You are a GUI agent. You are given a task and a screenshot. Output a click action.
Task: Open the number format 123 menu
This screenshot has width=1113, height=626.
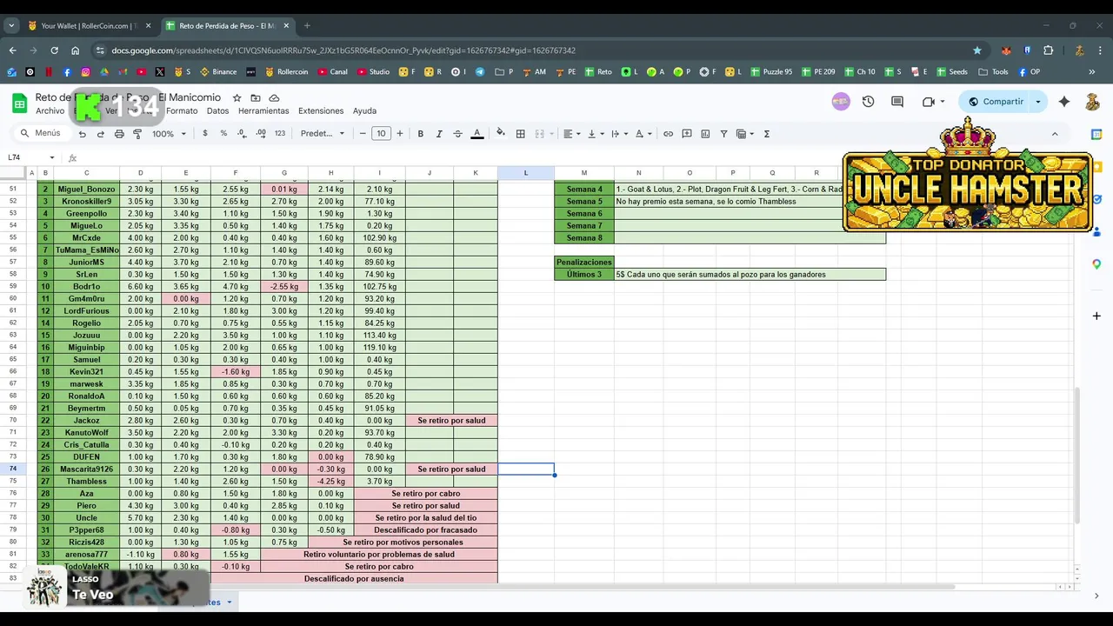pyautogui.click(x=280, y=134)
